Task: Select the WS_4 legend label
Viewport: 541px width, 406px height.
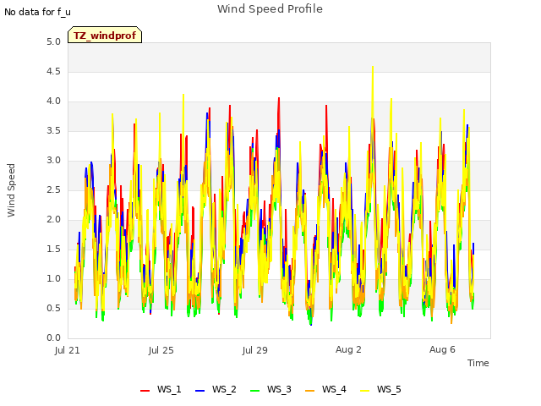Action: click(x=334, y=389)
